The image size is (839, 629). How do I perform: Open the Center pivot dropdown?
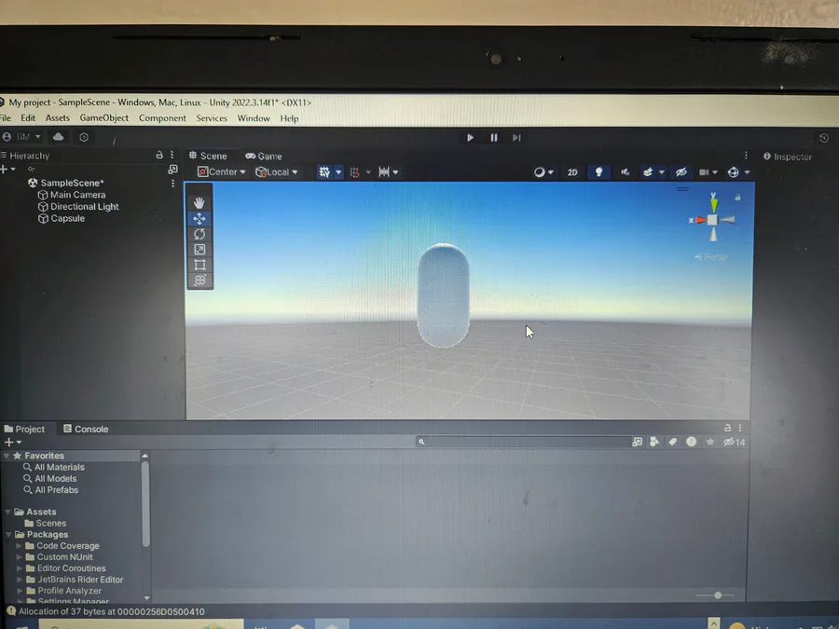(221, 171)
